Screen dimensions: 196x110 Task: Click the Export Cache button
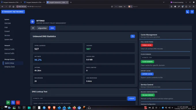(147, 74)
